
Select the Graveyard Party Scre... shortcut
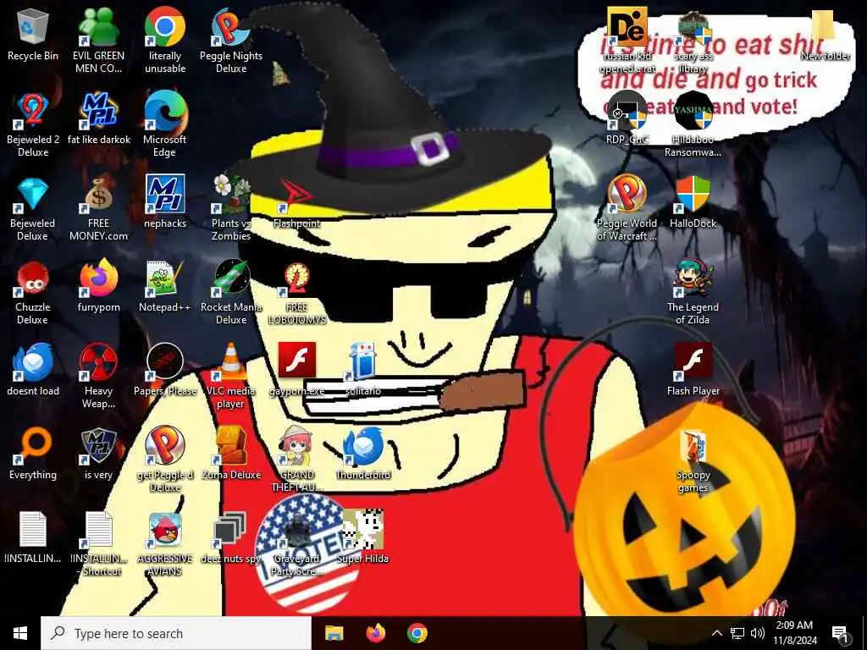(296, 530)
